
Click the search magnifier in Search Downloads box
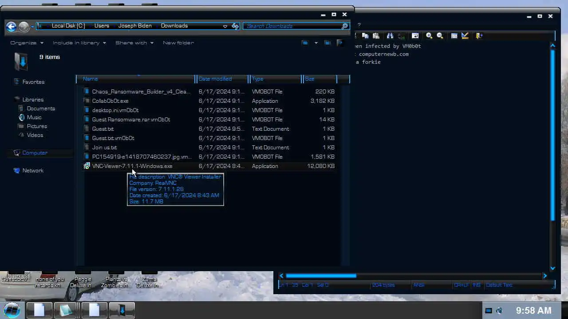pyautogui.click(x=344, y=26)
